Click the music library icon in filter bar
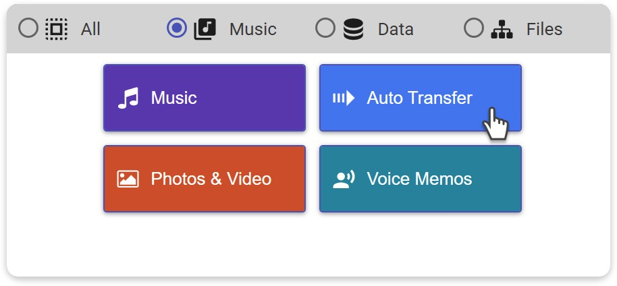This screenshot has height=286, width=617. click(x=205, y=29)
